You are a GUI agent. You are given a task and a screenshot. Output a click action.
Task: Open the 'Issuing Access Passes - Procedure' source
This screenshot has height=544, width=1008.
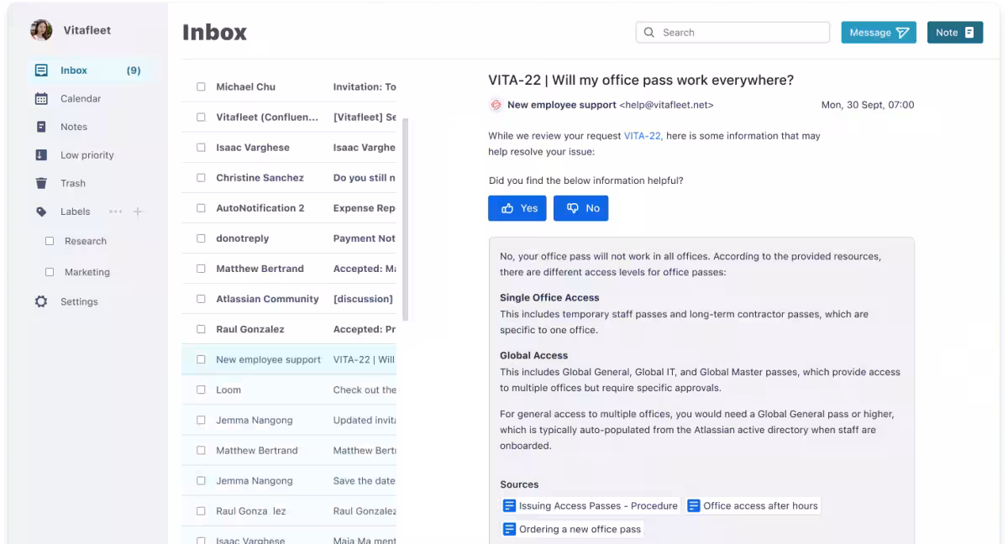(590, 505)
